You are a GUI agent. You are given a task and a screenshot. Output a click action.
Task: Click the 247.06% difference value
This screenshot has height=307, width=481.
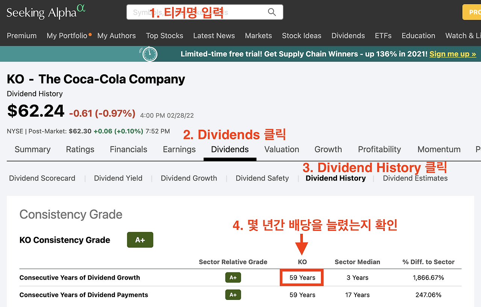428,295
